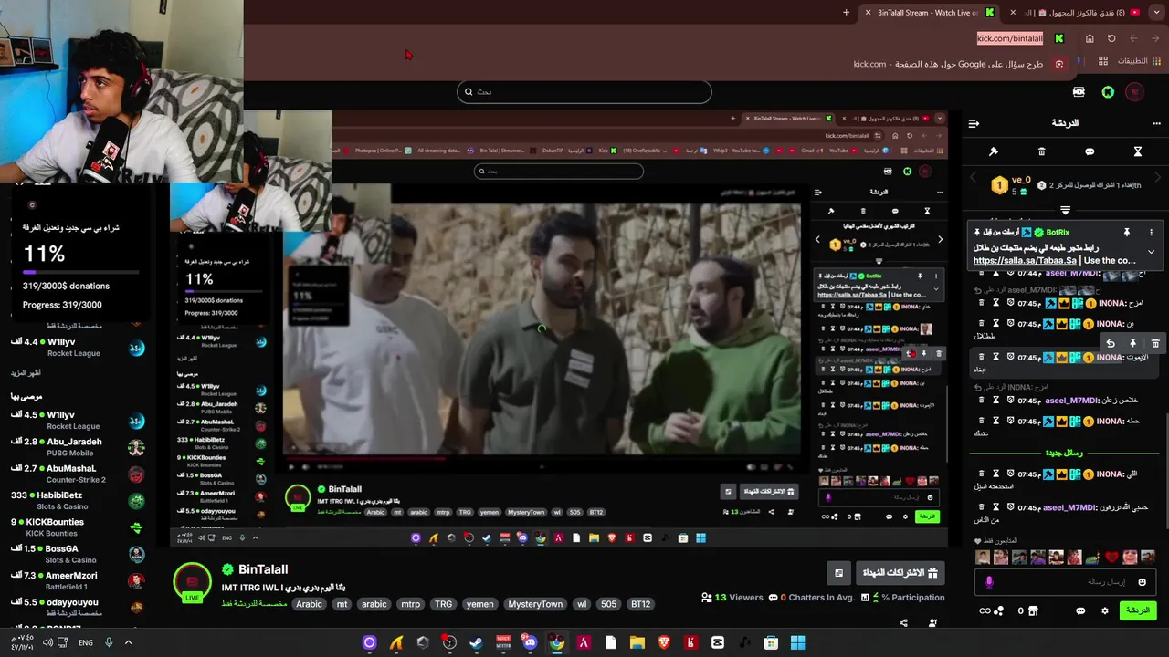Click the square icon button beside gift subscriptions
This screenshot has height=657, width=1169.
[x=838, y=573]
